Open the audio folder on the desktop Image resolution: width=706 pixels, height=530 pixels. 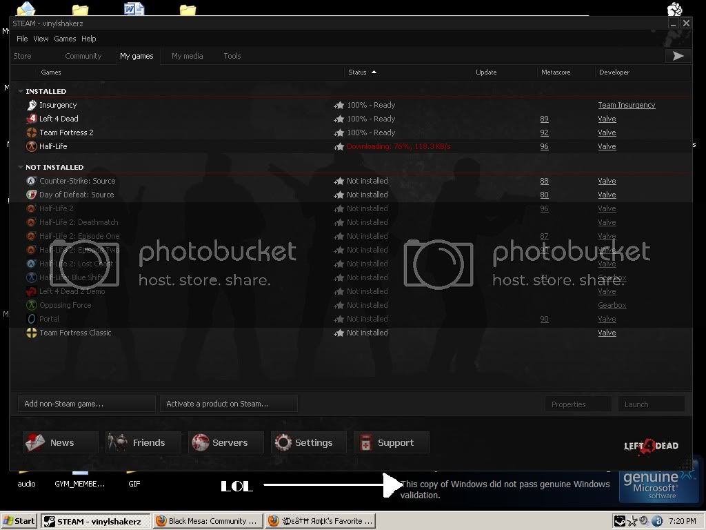tap(26, 480)
